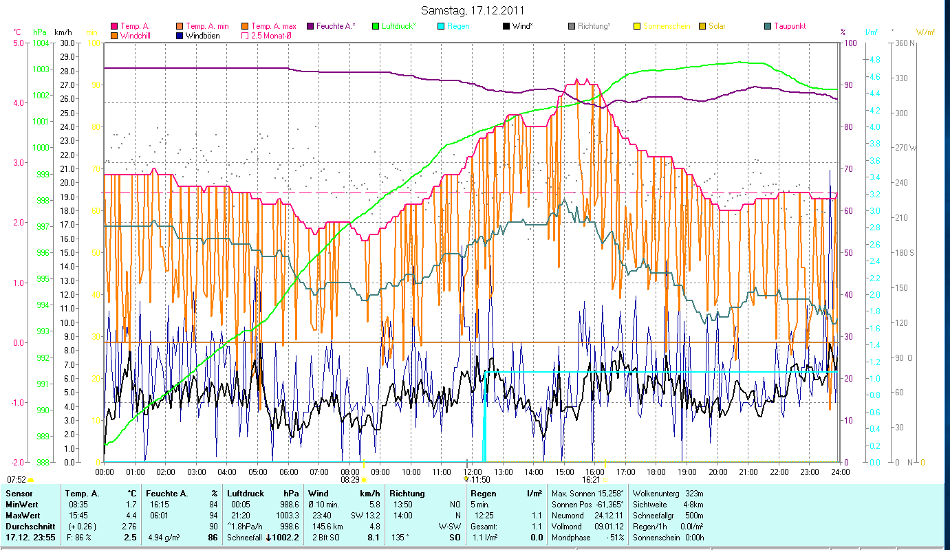Click the pink Temp. A. legend square
The image size is (950, 550).
coord(114,26)
